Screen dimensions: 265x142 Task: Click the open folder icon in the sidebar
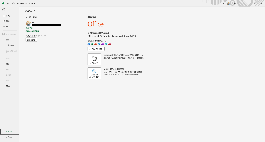tap(4, 27)
